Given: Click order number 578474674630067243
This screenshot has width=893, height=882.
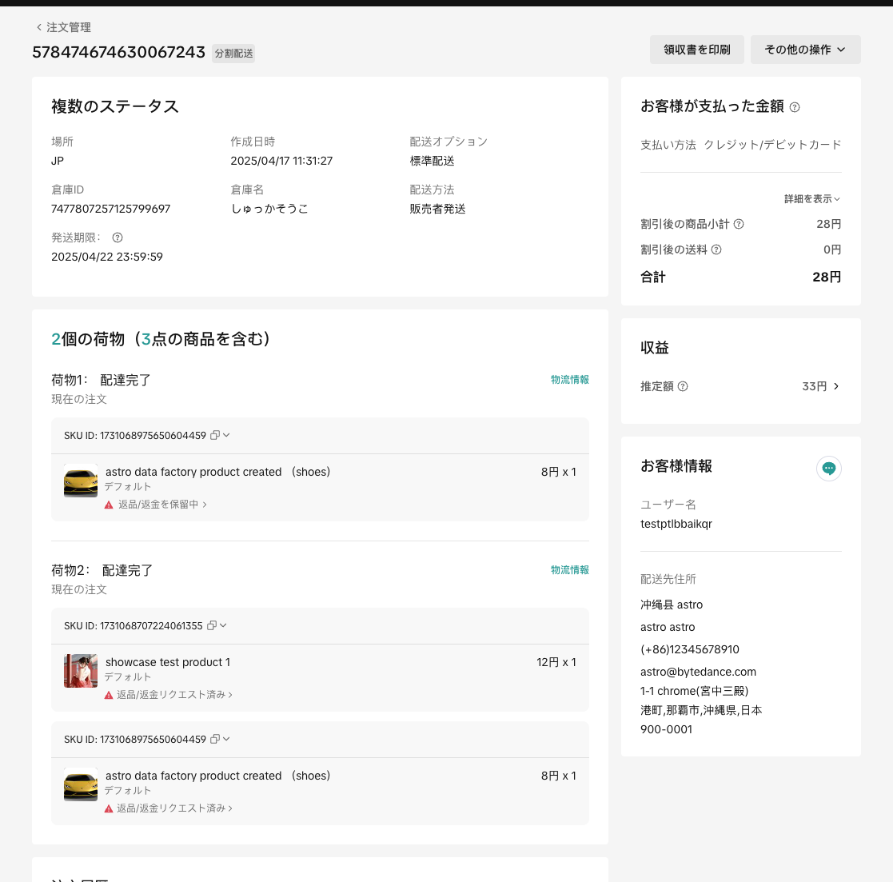Looking at the screenshot, I should click(118, 53).
